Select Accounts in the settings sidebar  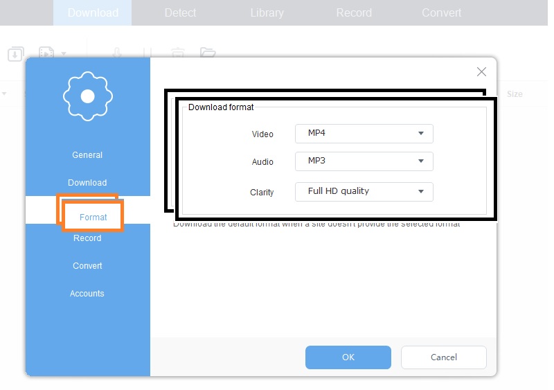(87, 294)
